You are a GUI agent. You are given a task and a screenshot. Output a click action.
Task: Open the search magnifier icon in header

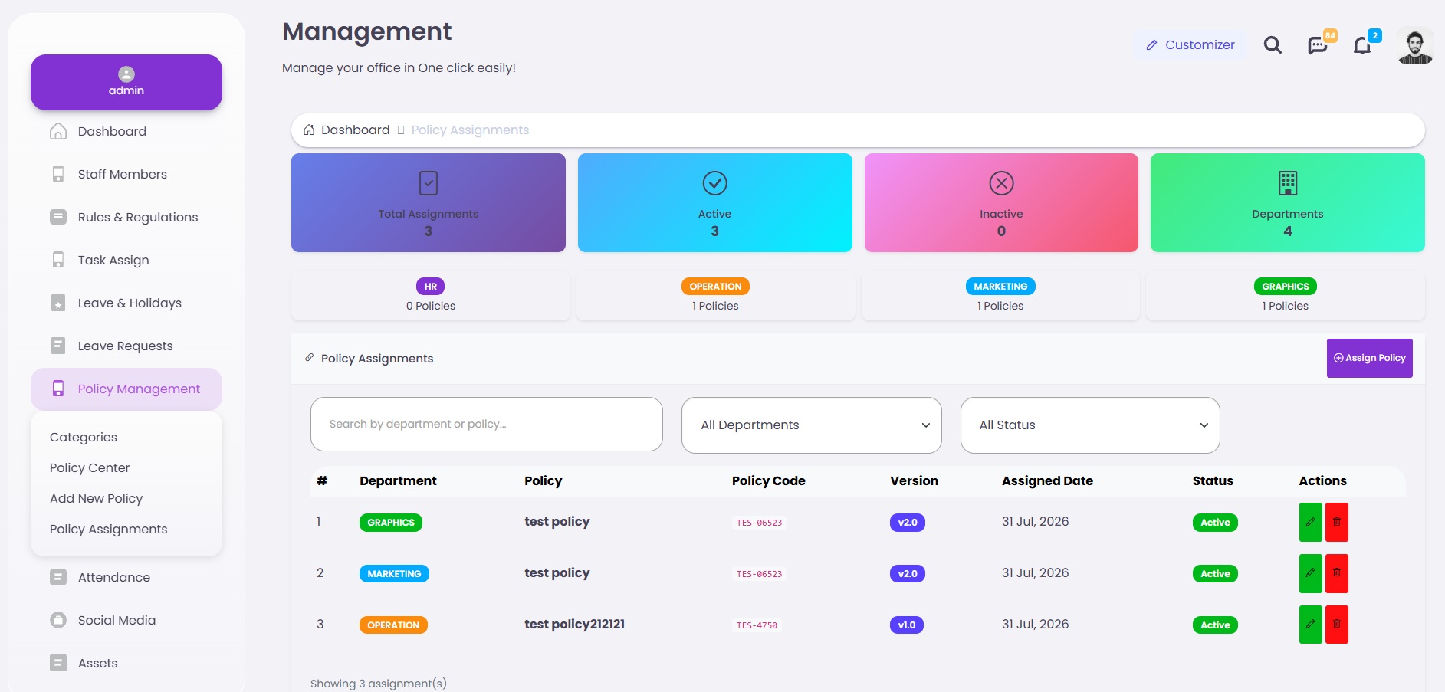pos(1273,45)
